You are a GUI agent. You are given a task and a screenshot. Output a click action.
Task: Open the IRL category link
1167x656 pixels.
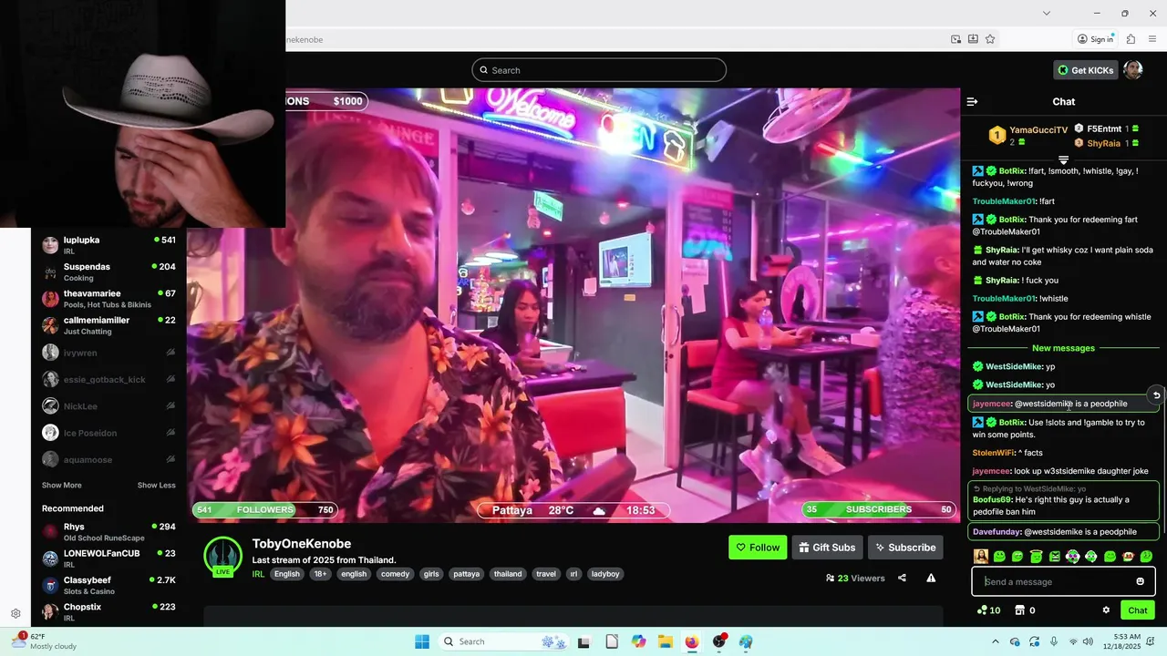pos(258,574)
